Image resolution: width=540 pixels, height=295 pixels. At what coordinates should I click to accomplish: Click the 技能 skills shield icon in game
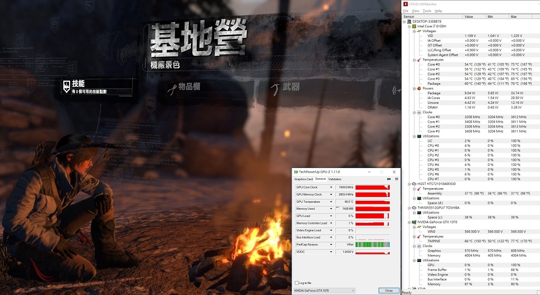(66, 86)
